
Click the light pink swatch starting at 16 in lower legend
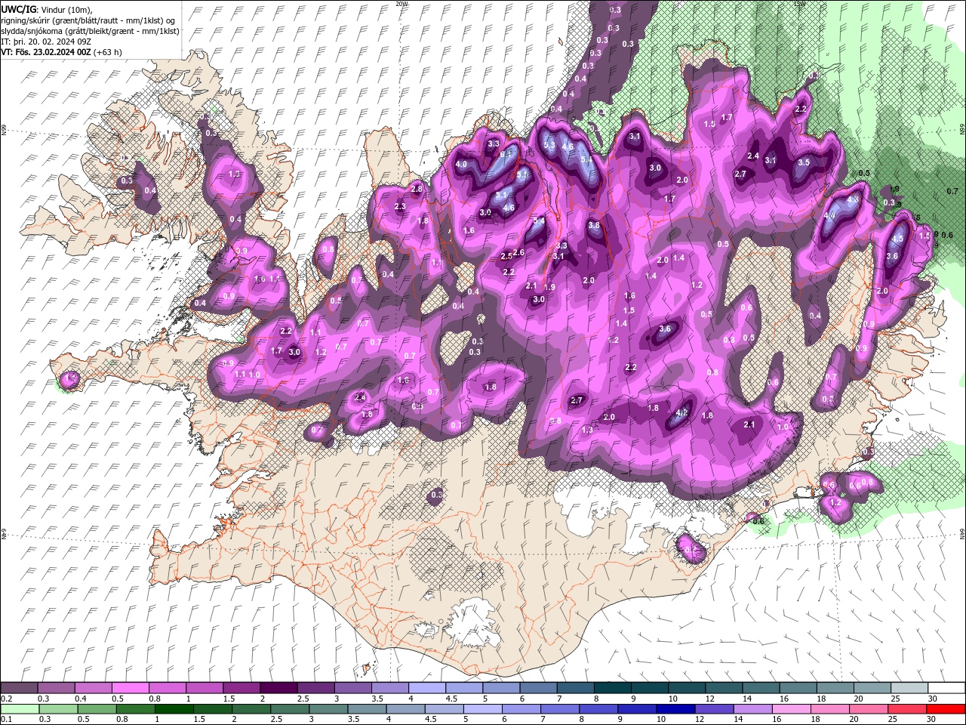(x=791, y=709)
